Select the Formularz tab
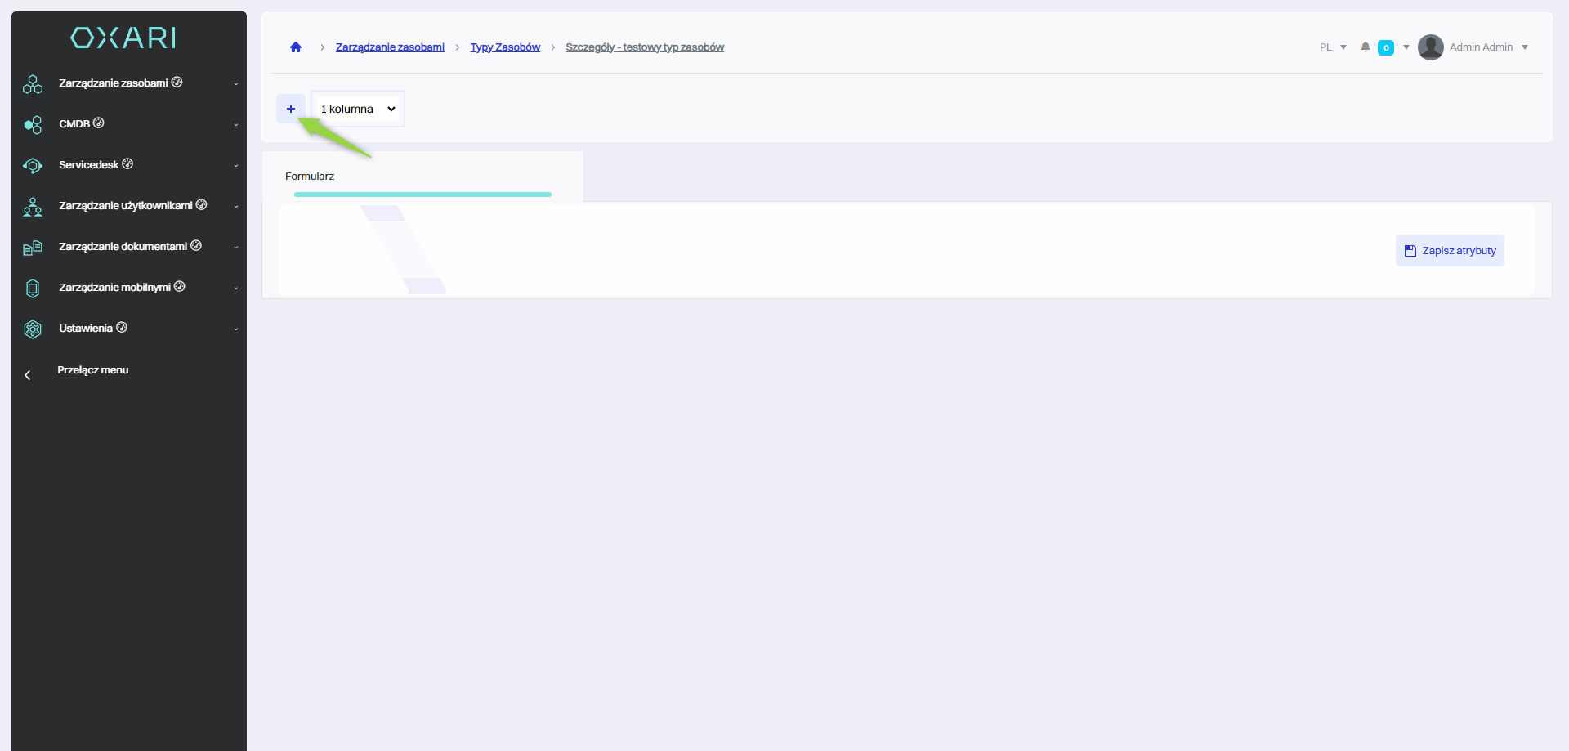Viewport: 1569px width, 751px height. pyautogui.click(x=310, y=177)
